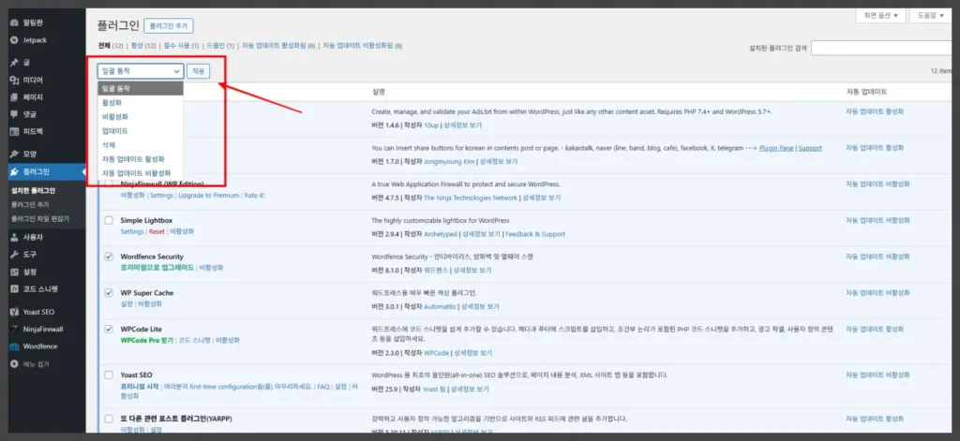Click the NinjaFirewall sidebar icon
The image size is (960, 441).
[15, 329]
